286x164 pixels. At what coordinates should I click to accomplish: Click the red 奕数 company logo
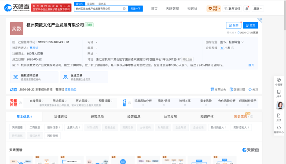click(17, 29)
